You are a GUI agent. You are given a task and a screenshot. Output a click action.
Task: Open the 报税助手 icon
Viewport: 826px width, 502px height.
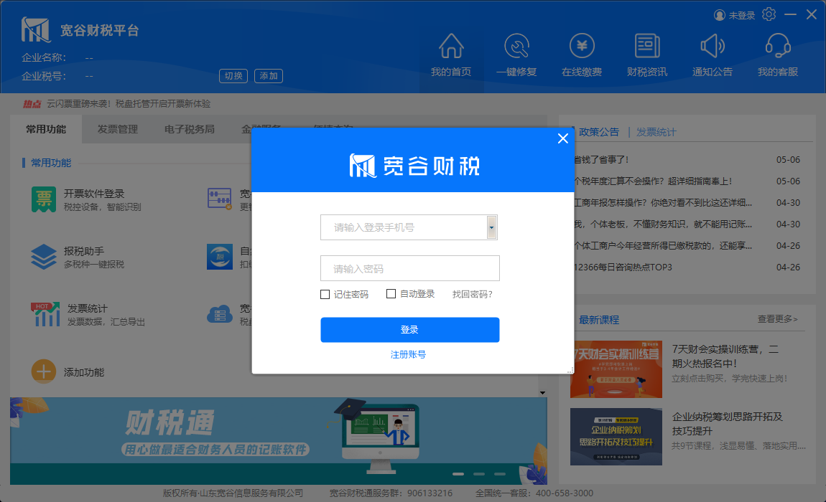[x=44, y=257]
